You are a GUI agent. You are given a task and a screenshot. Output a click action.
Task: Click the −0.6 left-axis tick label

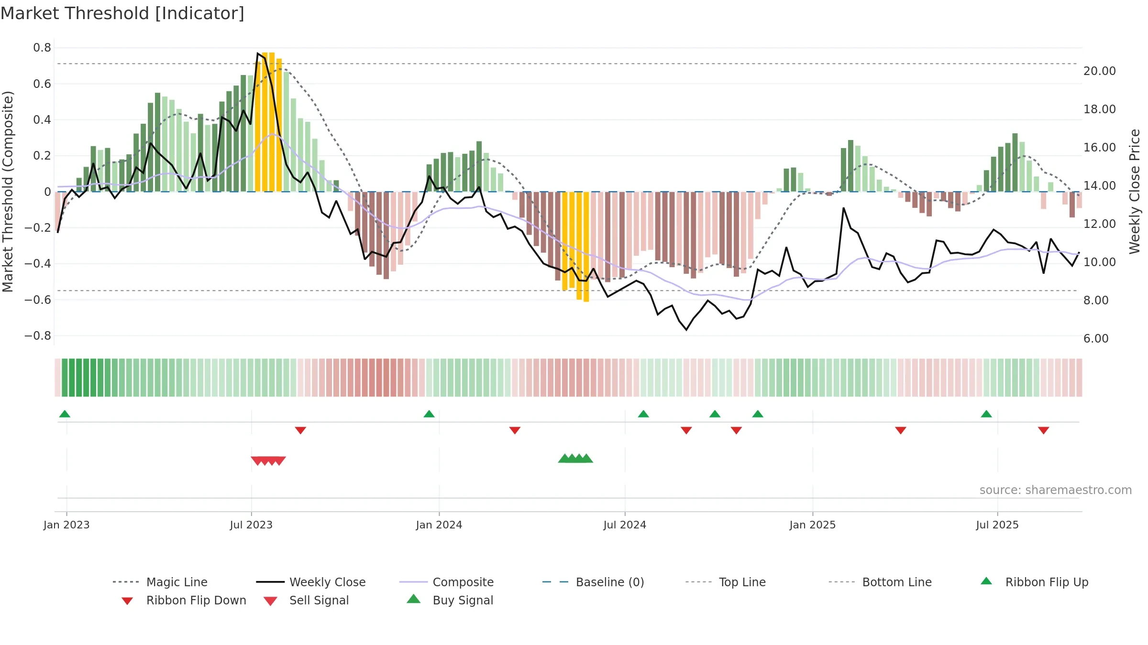tap(38, 300)
